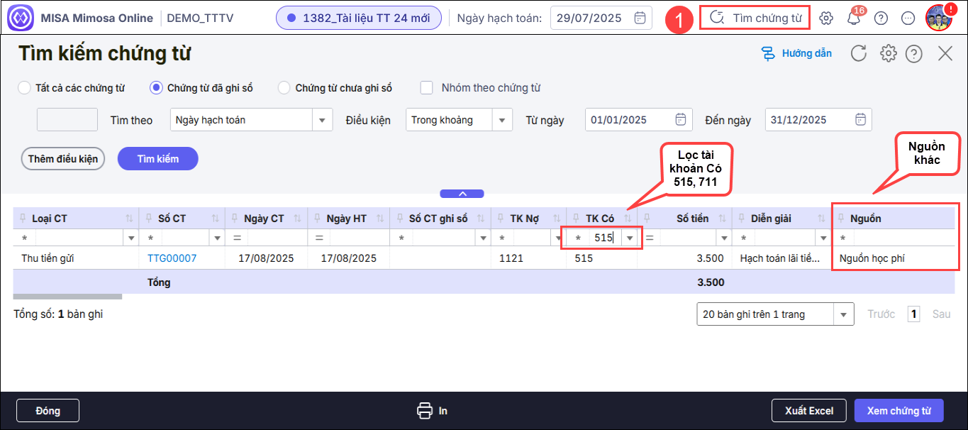Open the settings gear in top header
Image resolution: width=968 pixels, height=430 pixels.
(x=826, y=18)
